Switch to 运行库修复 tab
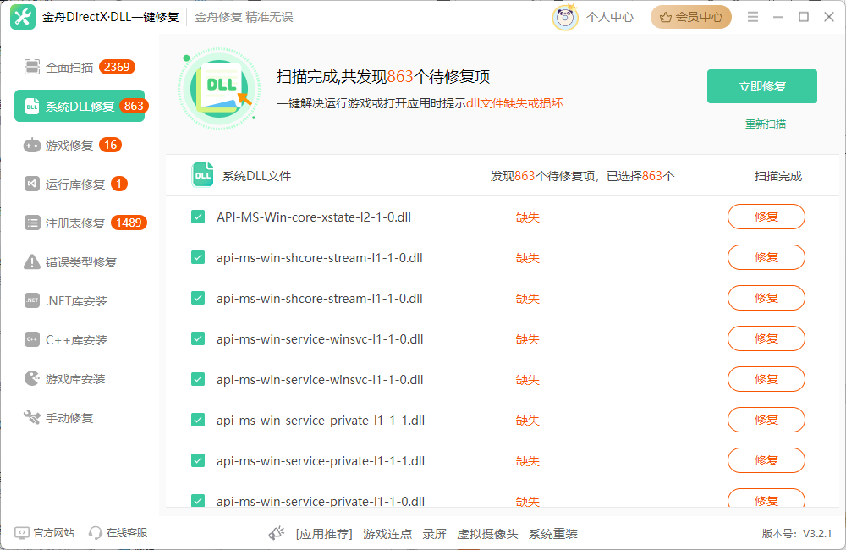846x550 pixels. [80, 184]
